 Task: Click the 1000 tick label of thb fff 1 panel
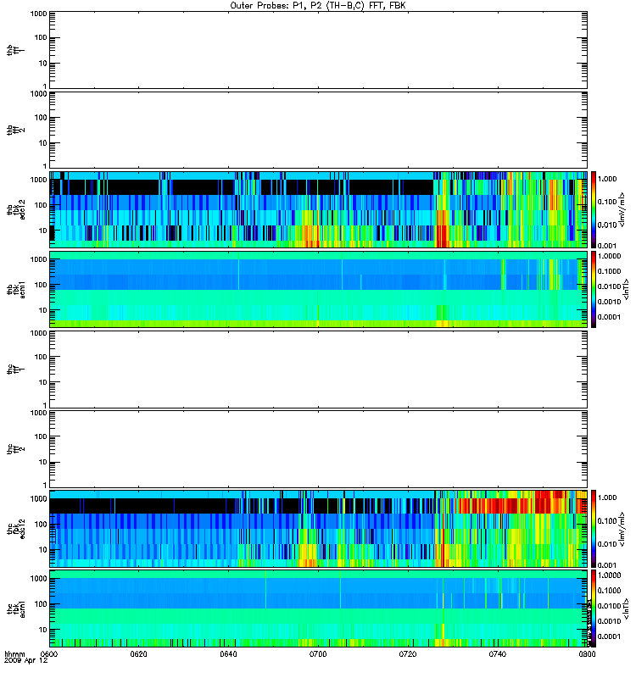38,14
